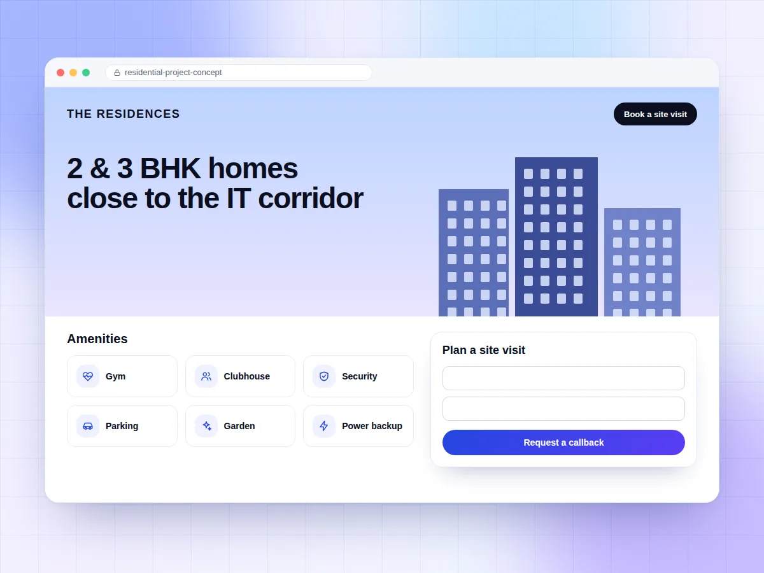Image resolution: width=764 pixels, height=573 pixels.
Task: Click the lock icon in address bar
Action: (x=117, y=73)
